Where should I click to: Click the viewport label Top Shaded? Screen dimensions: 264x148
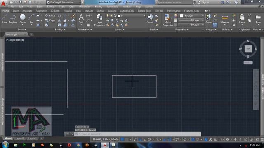(x=15, y=40)
